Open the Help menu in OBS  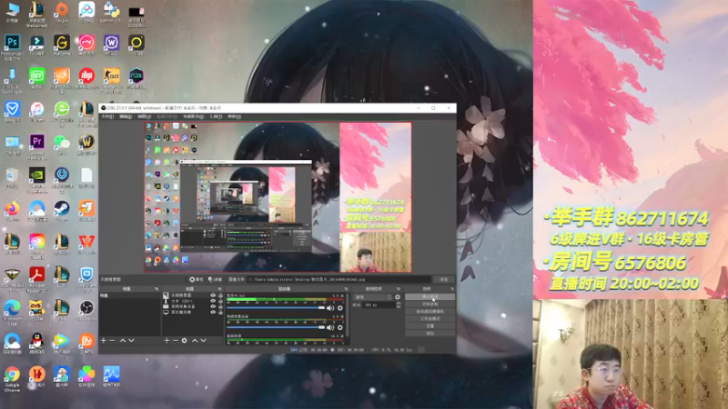(x=234, y=116)
